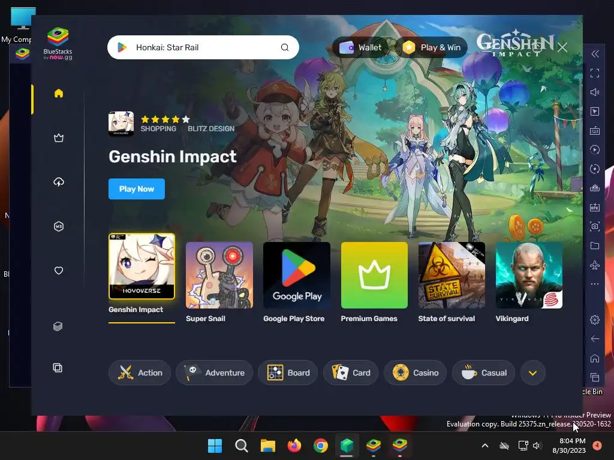Click the SHOPPING tag text
The height and width of the screenshot is (460, 614).
click(158, 129)
